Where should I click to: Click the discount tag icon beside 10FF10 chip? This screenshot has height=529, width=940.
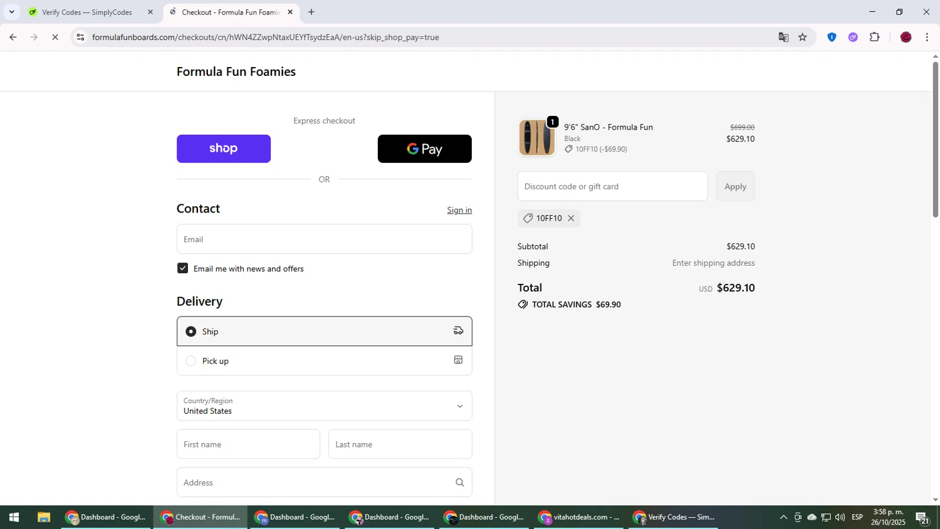528,218
